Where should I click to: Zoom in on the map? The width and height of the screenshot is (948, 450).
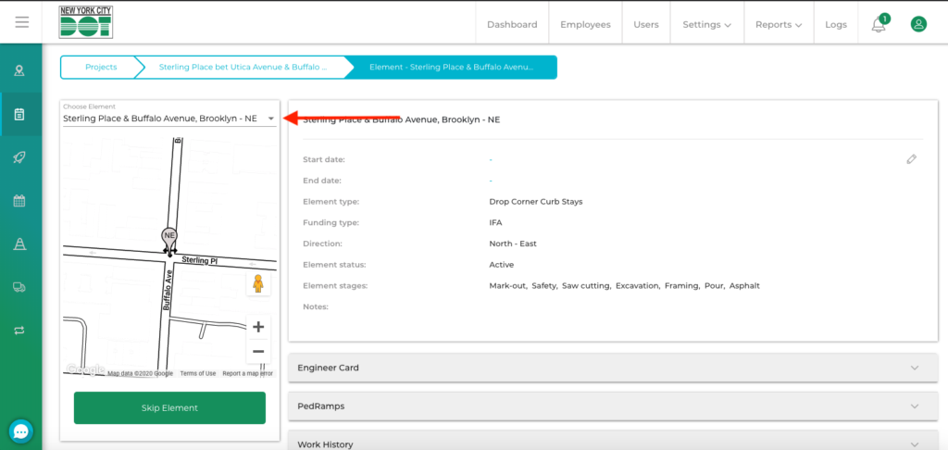click(x=258, y=327)
